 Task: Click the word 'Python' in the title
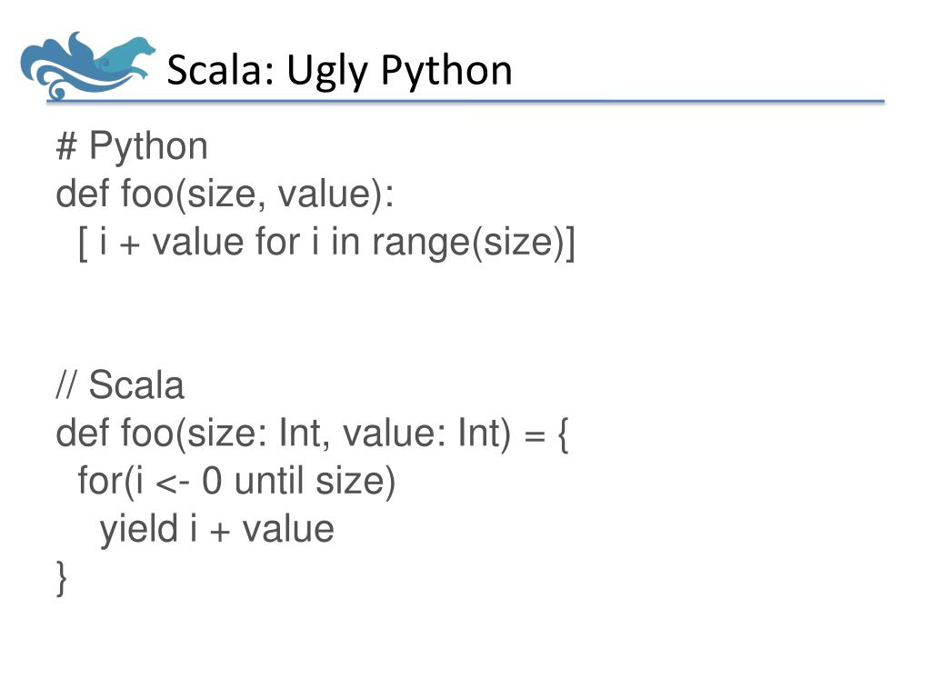445,71
